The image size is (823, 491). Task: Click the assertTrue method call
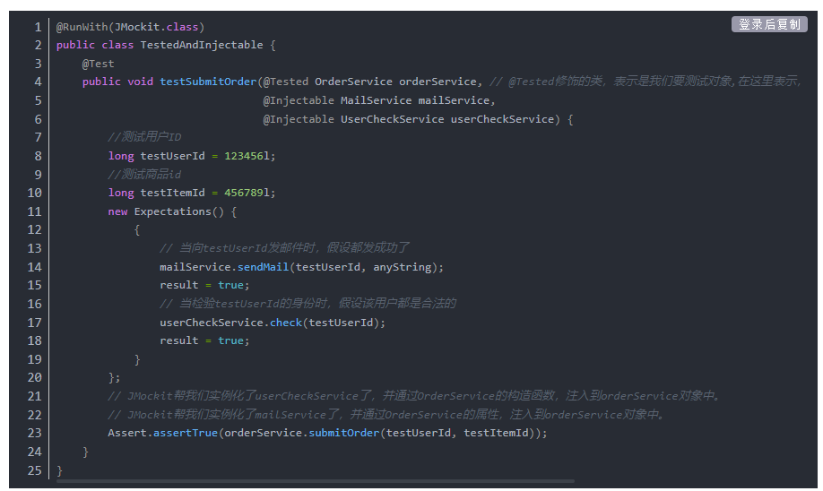(x=185, y=433)
